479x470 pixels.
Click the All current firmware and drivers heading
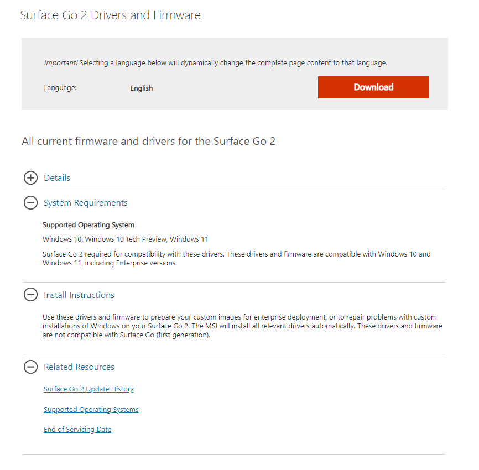(x=148, y=141)
